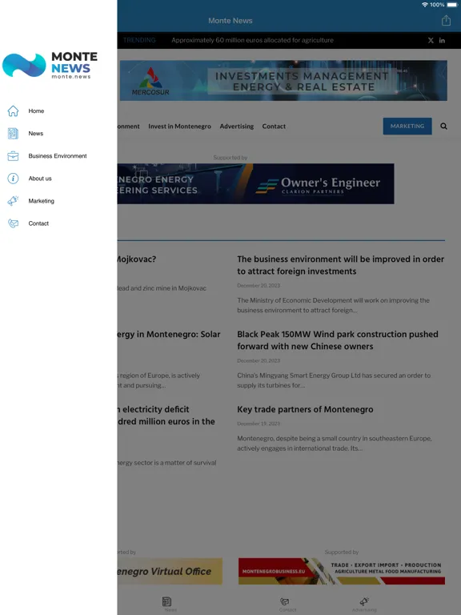Open the X (Twitter) social icon

[431, 40]
